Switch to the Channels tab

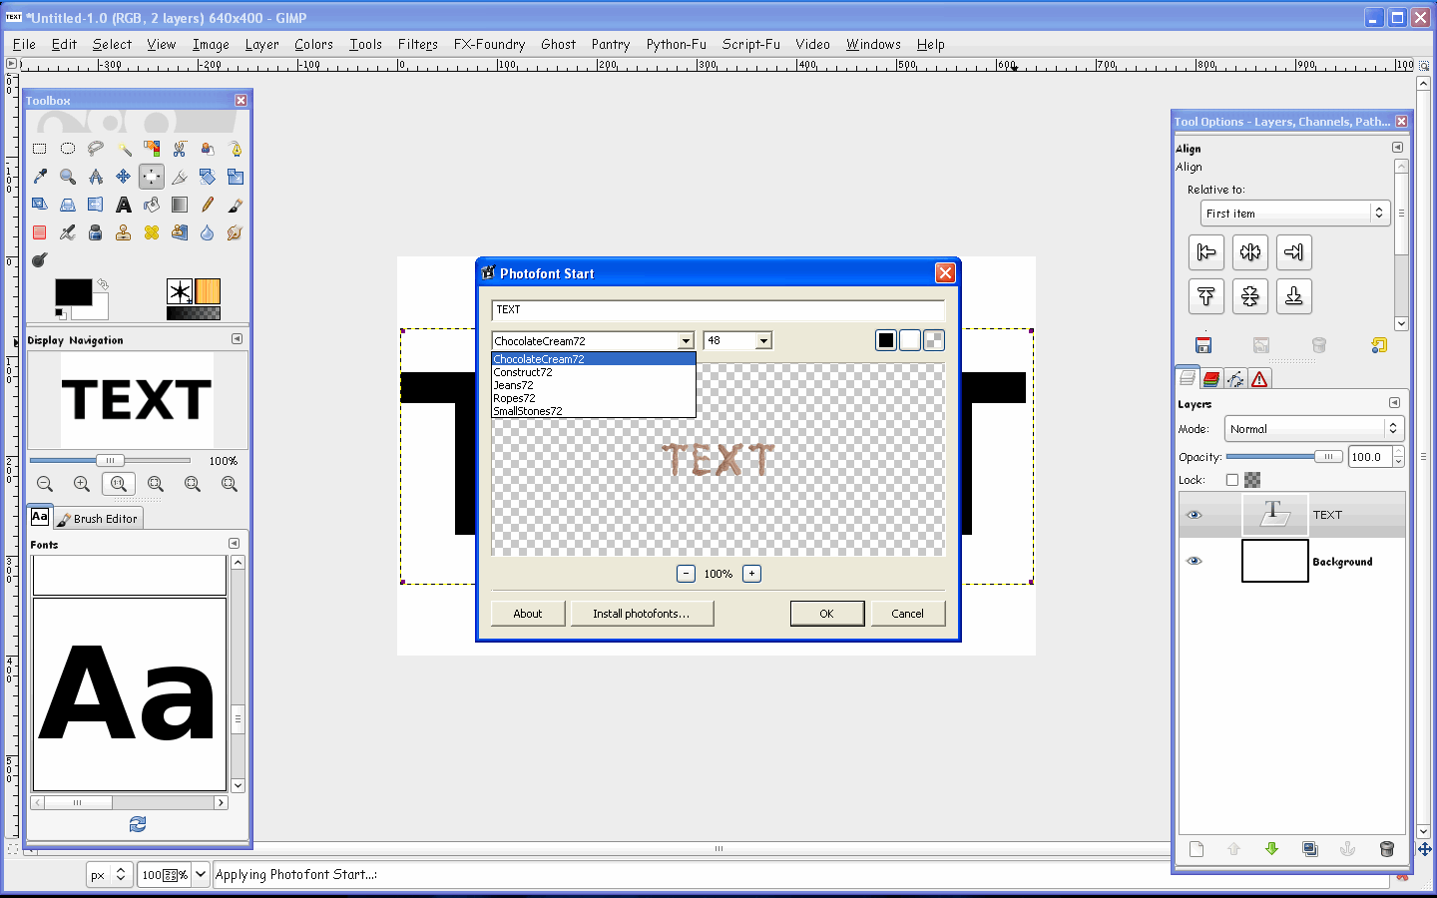point(1211,379)
